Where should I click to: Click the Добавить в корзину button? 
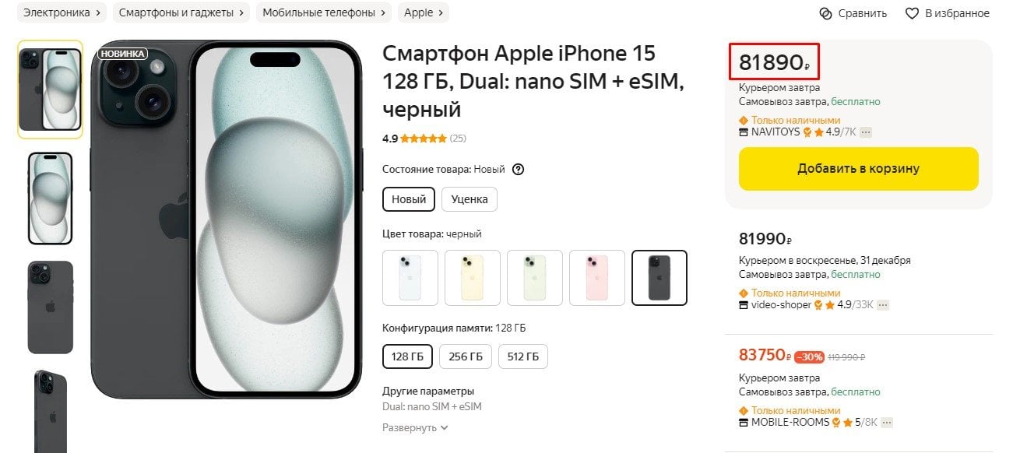pyautogui.click(x=858, y=169)
